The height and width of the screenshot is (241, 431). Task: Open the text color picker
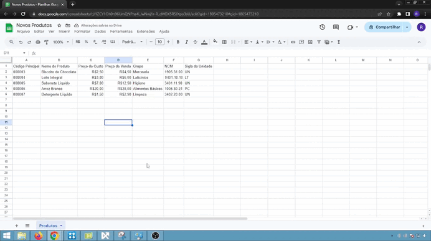(204, 42)
